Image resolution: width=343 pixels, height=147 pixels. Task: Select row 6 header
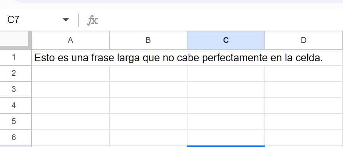(x=14, y=138)
